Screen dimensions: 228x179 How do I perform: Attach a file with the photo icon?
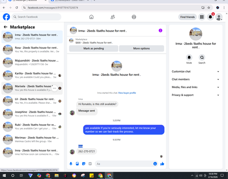coord(77,164)
